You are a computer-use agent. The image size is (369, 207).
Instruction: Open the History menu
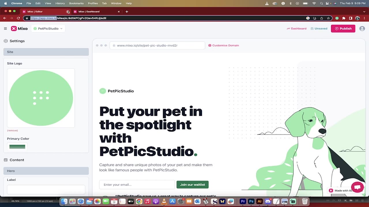click(60, 3)
